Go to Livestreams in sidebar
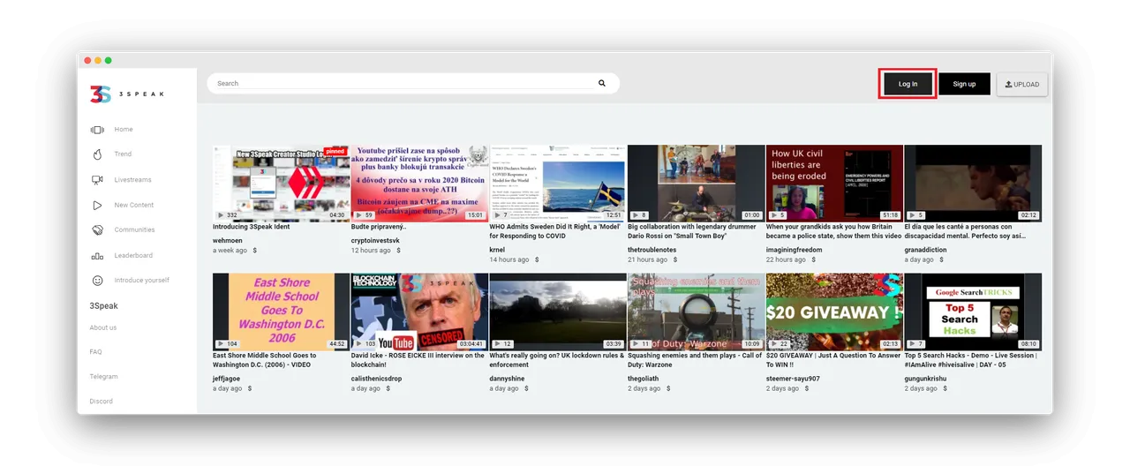The width and height of the screenshot is (1130, 466). click(x=132, y=180)
